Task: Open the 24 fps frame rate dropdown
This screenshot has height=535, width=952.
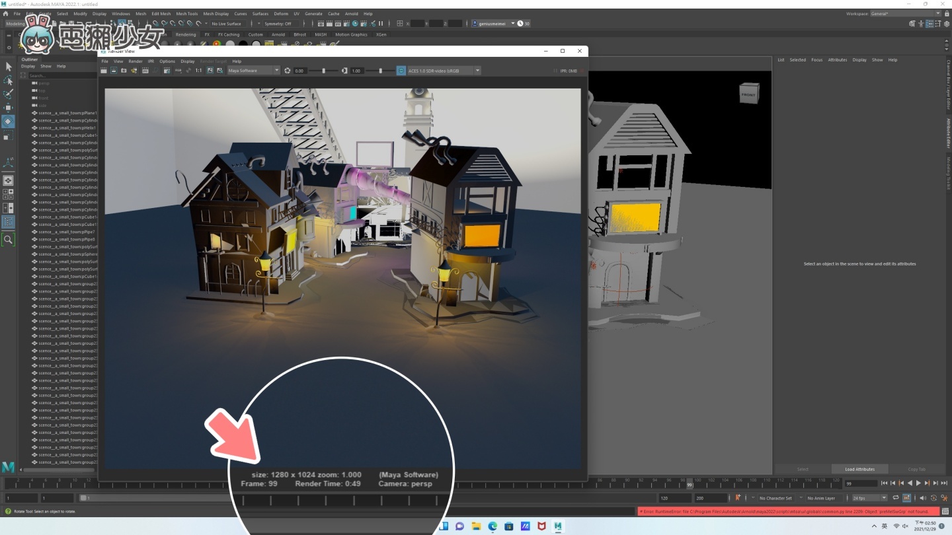Action: coord(869,498)
